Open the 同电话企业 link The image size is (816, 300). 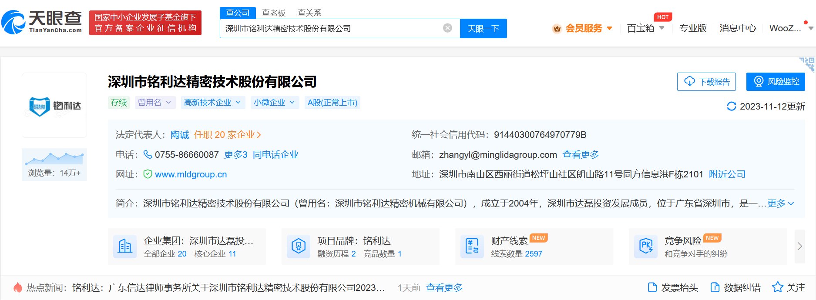[275, 155]
